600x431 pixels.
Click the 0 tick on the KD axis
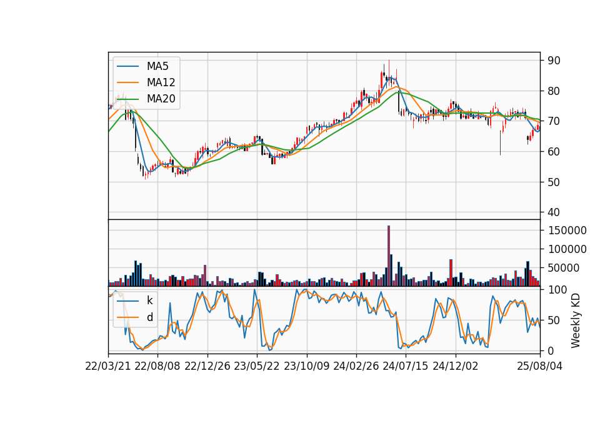click(551, 350)
